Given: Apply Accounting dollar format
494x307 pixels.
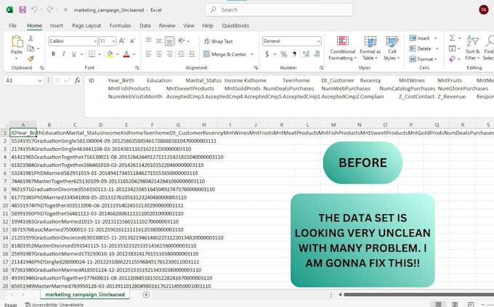Looking at the screenshot, I should coord(267,54).
